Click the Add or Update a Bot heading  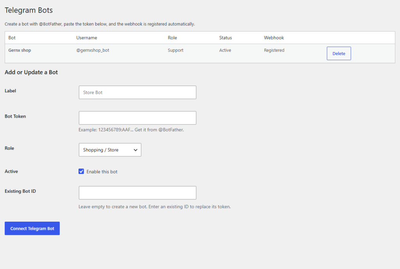31,72
